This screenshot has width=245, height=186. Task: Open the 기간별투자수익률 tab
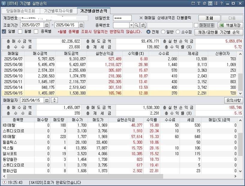click(58, 11)
